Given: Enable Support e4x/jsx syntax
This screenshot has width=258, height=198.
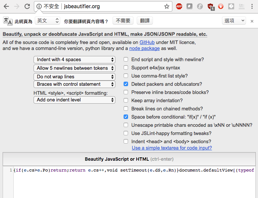Looking at the screenshot, I should (126, 67).
